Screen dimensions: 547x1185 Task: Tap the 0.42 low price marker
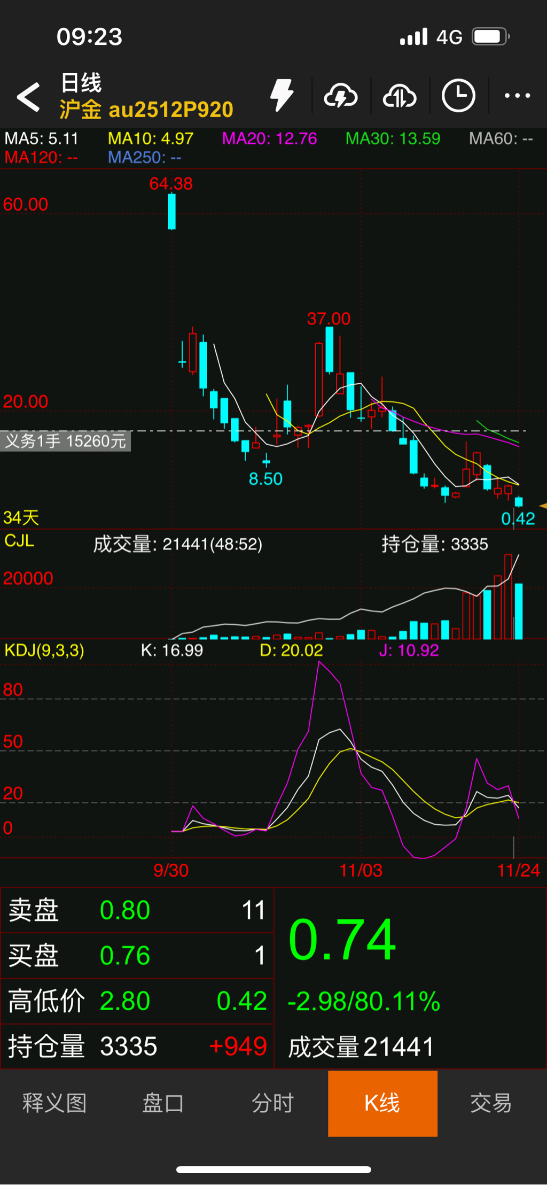point(518,518)
